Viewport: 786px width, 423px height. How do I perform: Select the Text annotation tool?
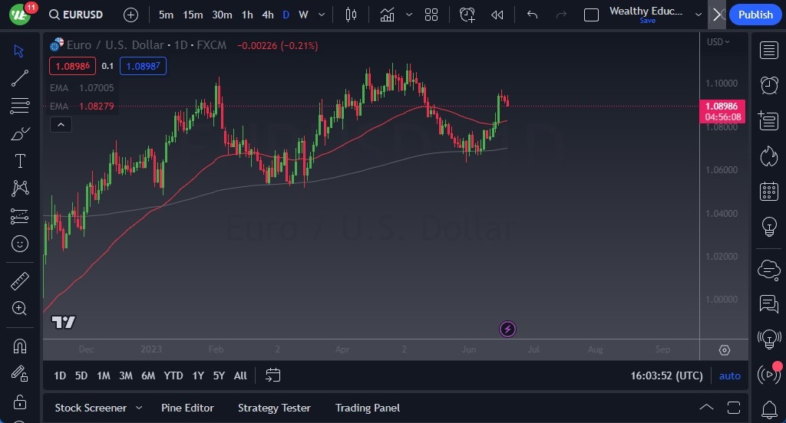click(x=20, y=161)
